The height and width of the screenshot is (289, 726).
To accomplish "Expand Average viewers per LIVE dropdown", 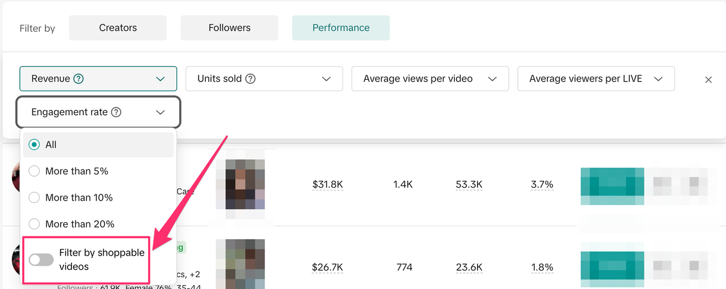I will 596,79.
